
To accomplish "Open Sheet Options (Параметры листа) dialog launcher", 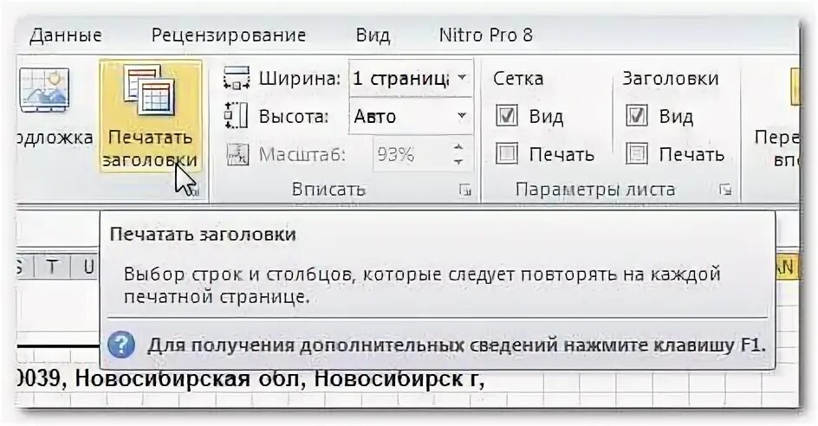I will click(x=724, y=190).
